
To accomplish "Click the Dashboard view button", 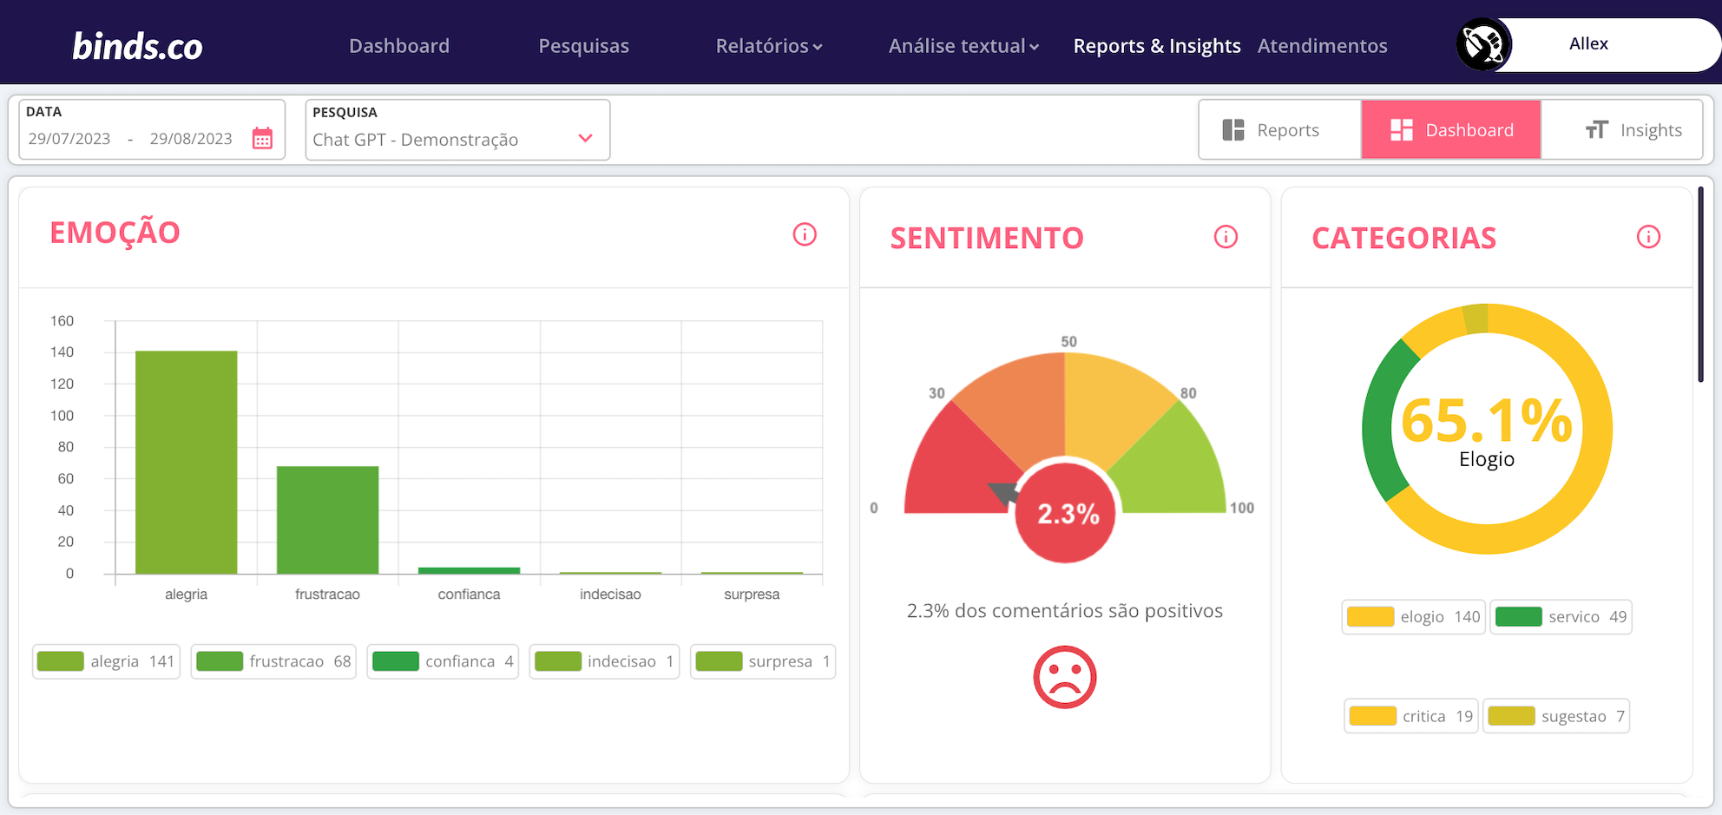I will pyautogui.click(x=1451, y=129).
